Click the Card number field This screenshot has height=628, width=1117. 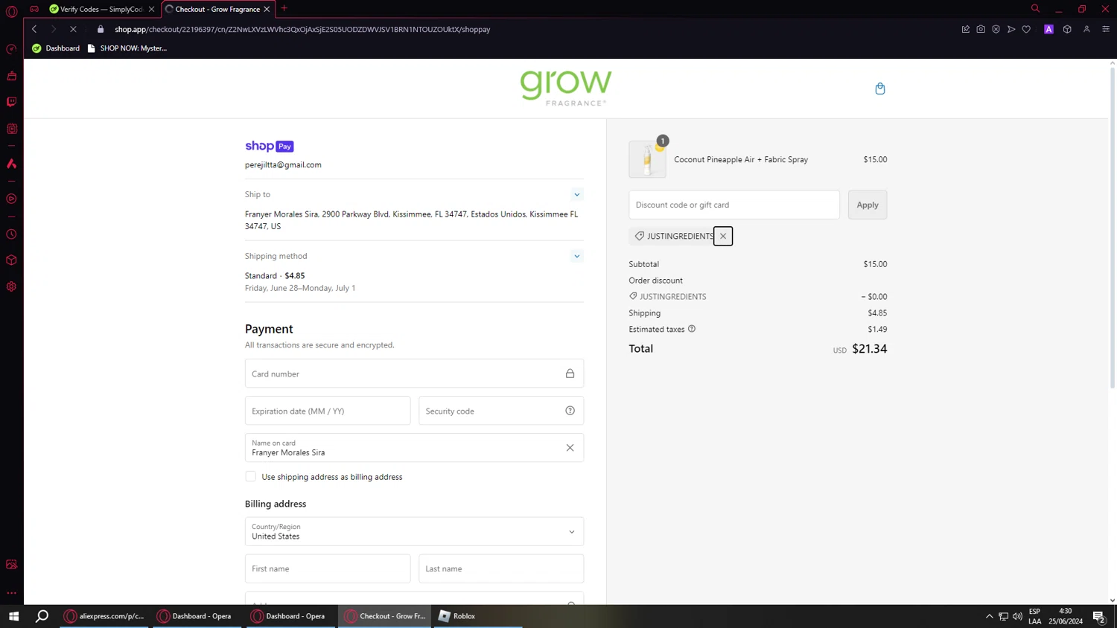coord(414,374)
